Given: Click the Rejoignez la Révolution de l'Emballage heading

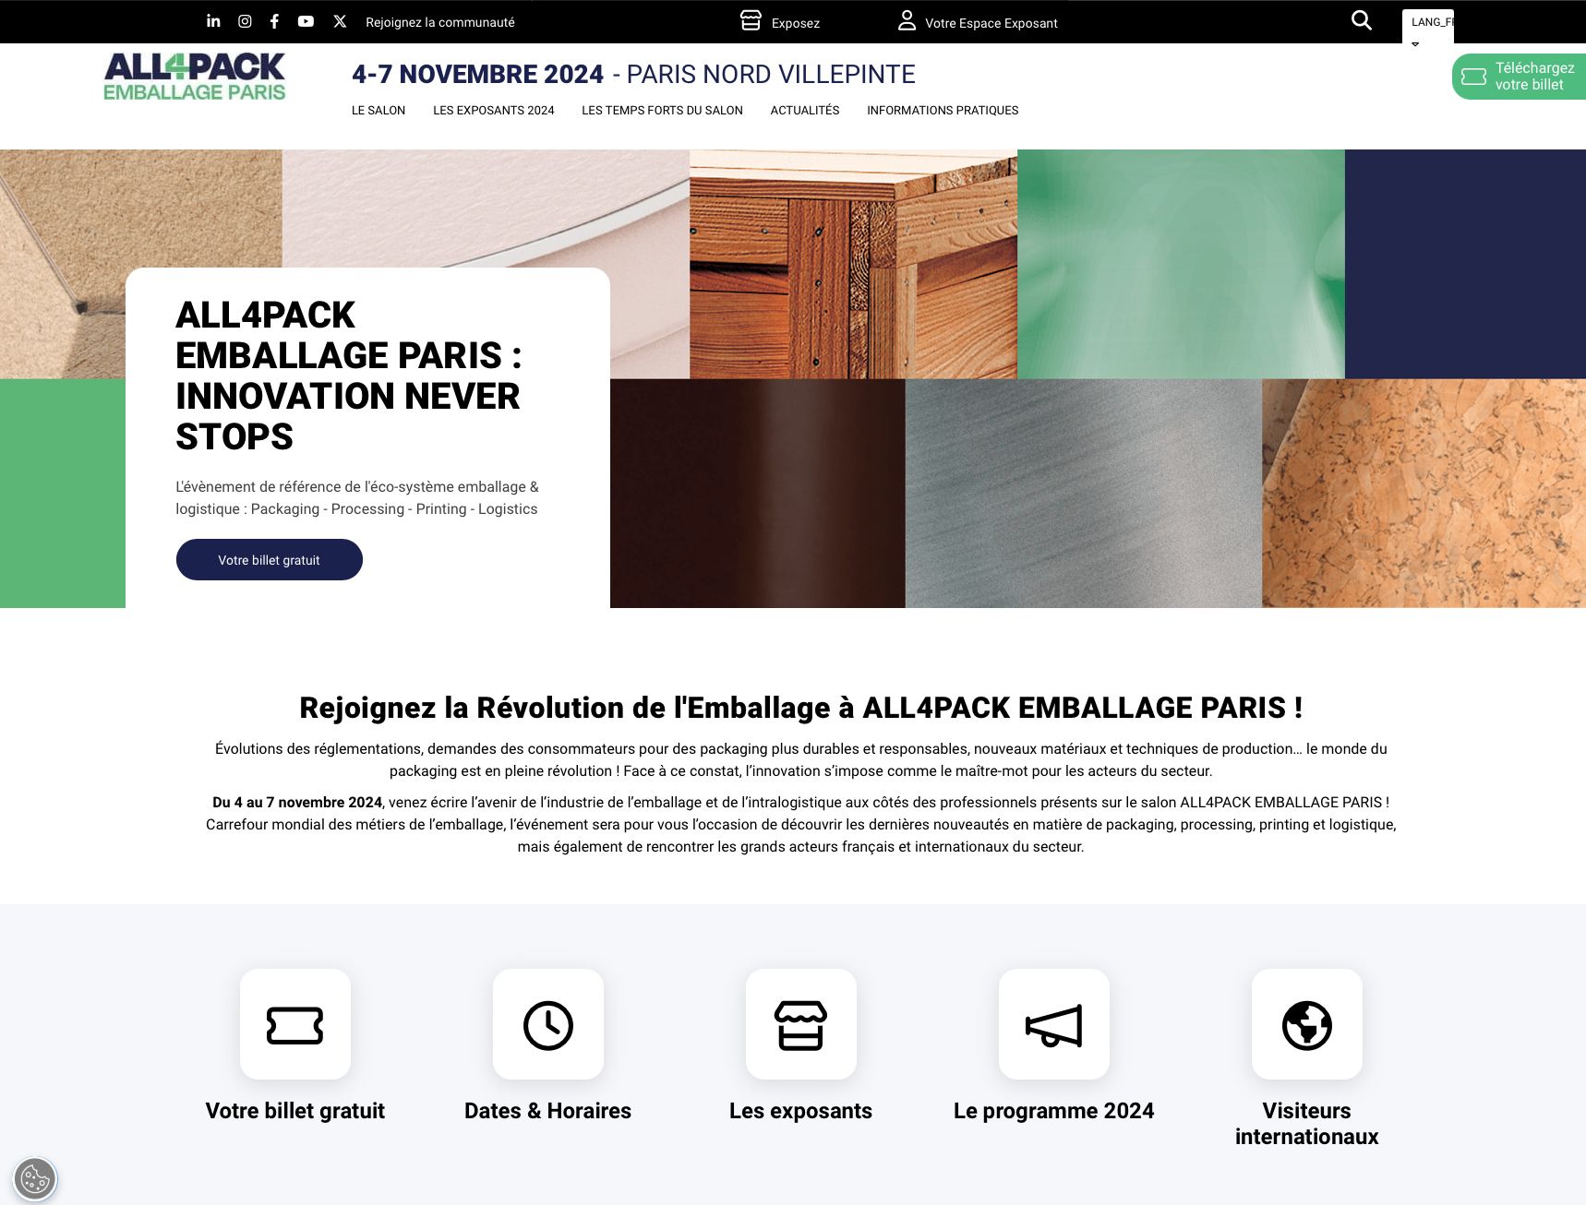Looking at the screenshot, I should coord(801,708).
